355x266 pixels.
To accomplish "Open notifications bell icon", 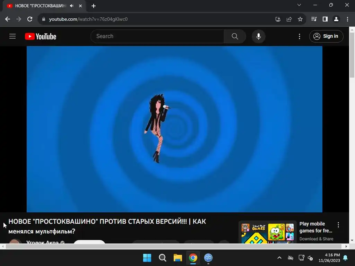I will point(346,258).
